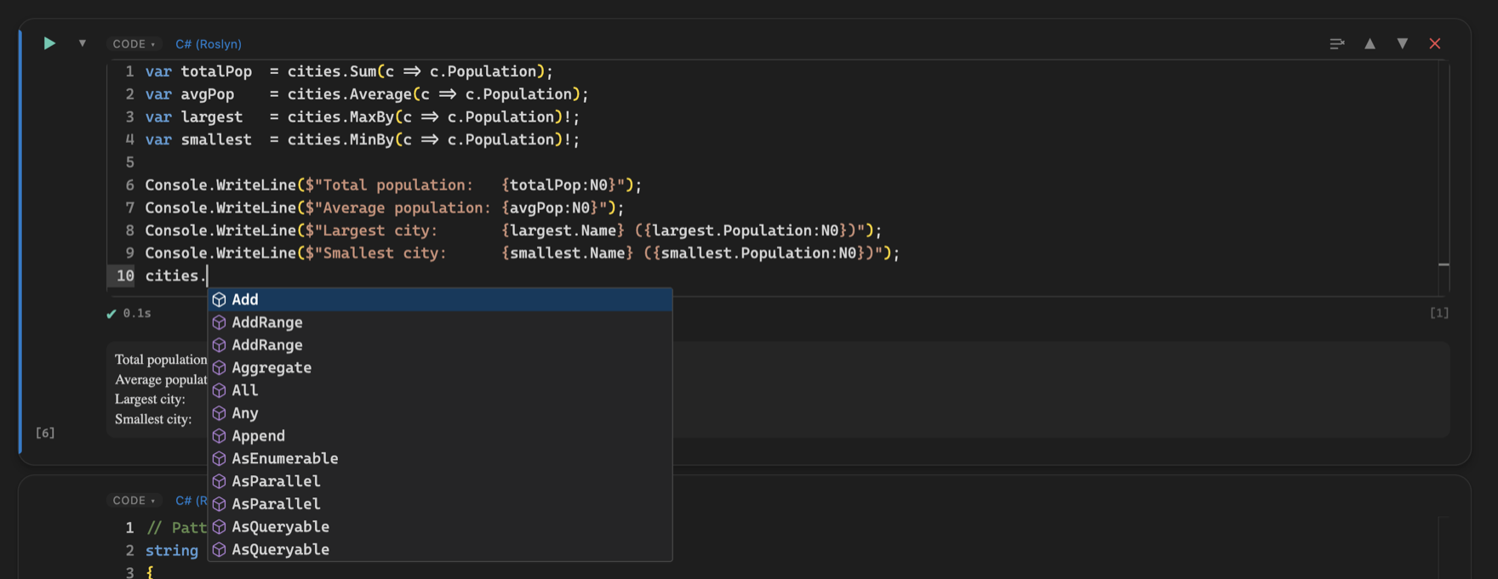Move cell up arrow
The width and height of the screenshot is (1498, 579).
click(1369, 43)
